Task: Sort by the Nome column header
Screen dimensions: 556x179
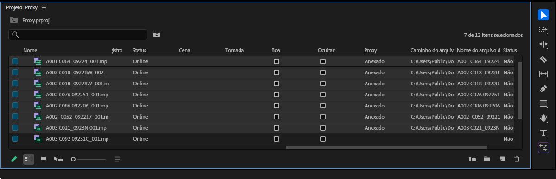Action: click(x=30, y=50)
